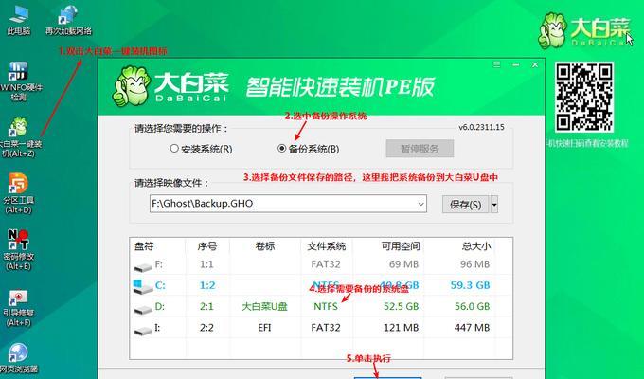Open the 此电脑 desktop icon
This screenshot has width=644, height=379.
coord(19,19)
